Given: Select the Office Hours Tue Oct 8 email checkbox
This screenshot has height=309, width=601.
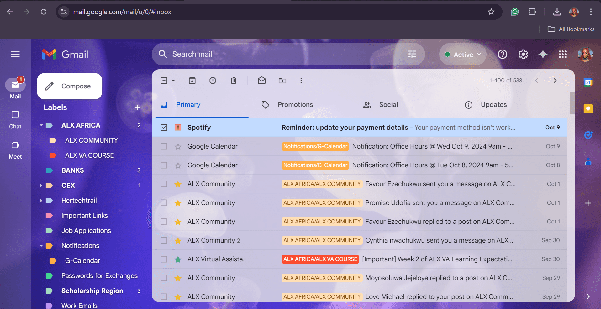Looking at the screenshot, I should coord(164,165).
